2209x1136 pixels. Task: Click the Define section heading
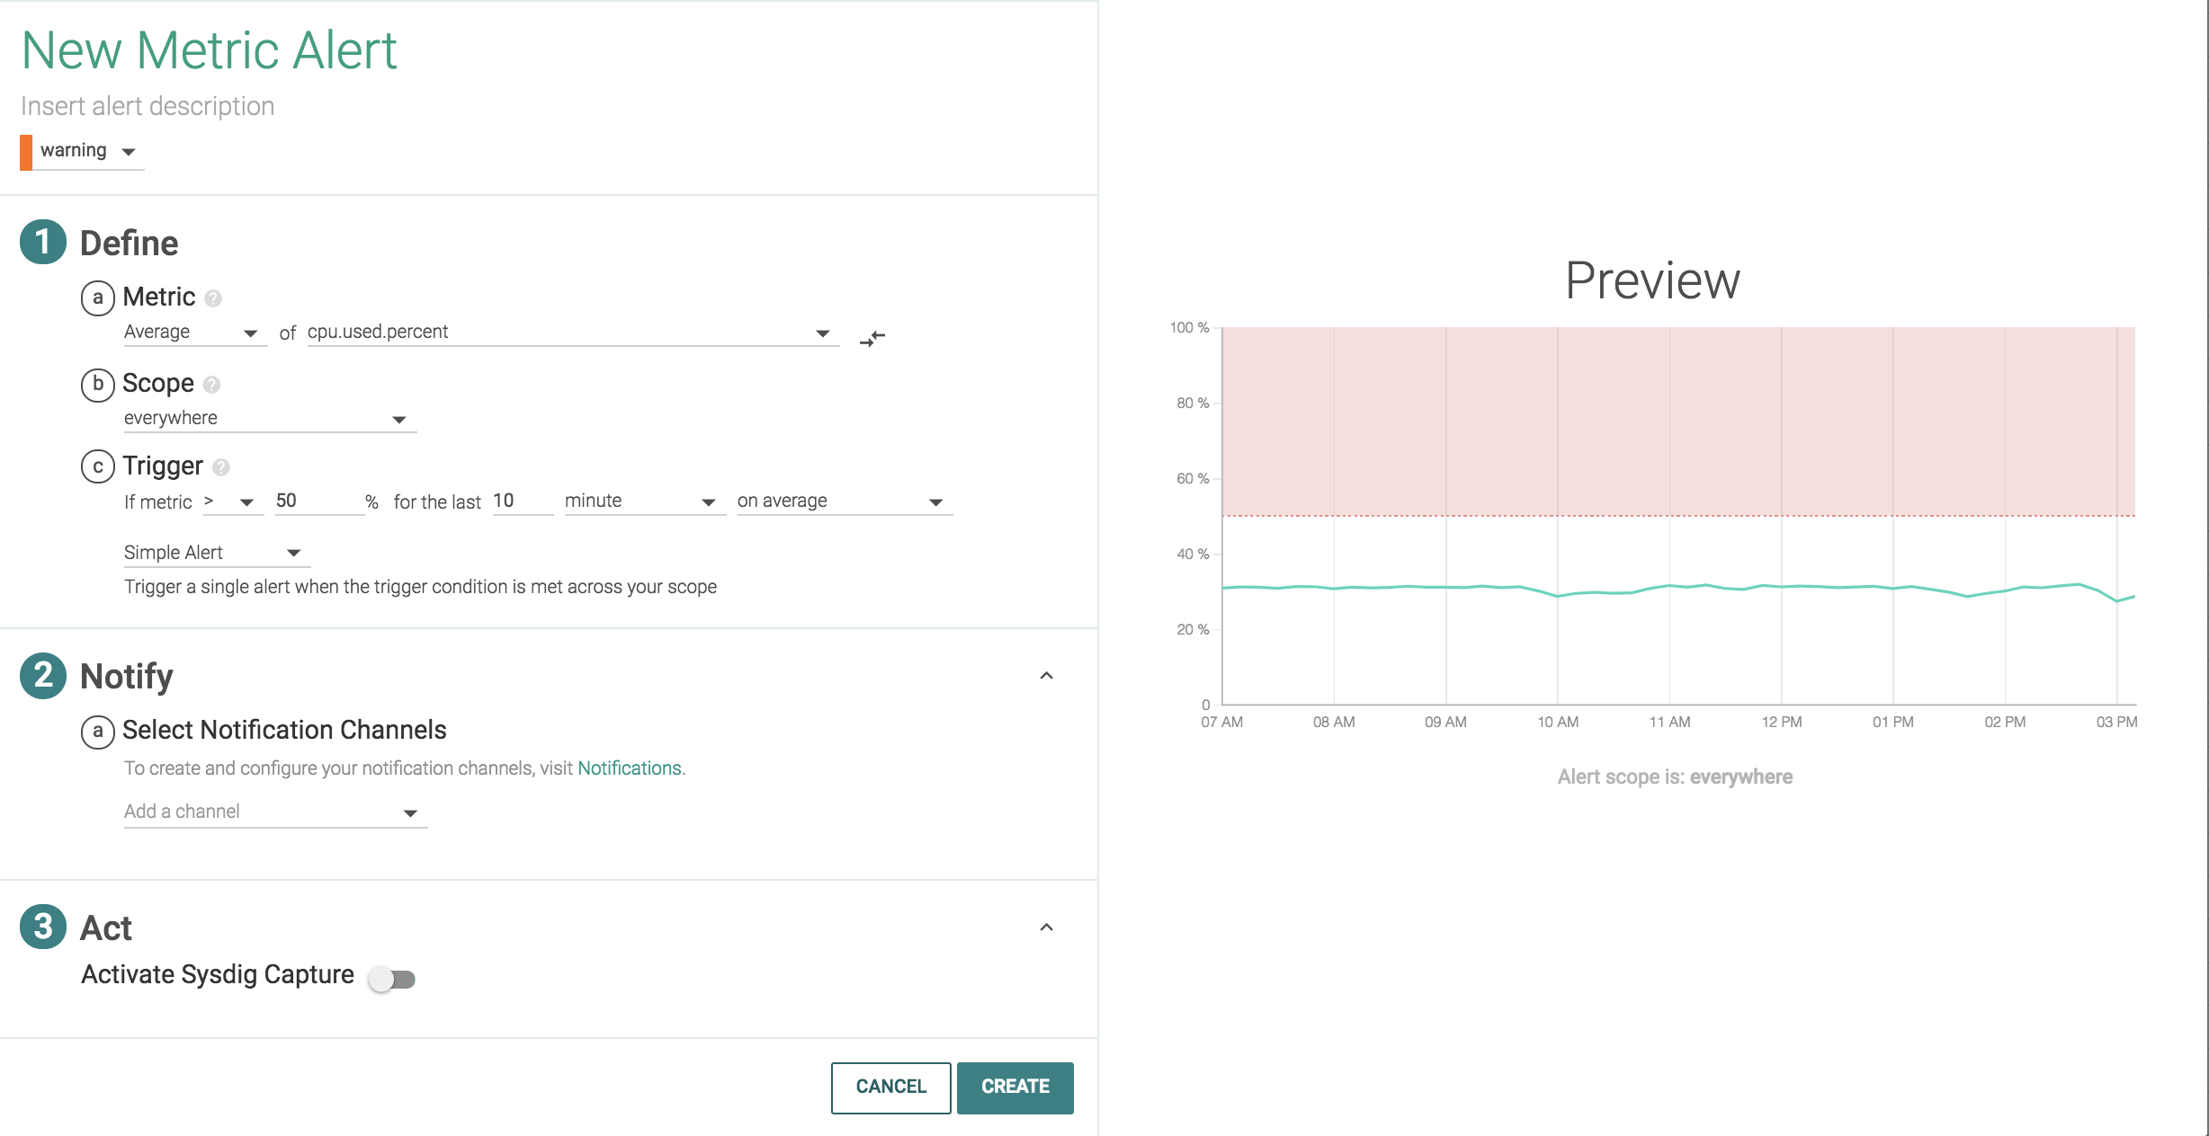click(x=130, y=244)
